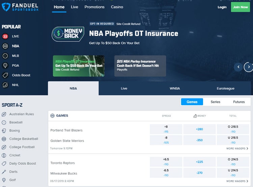Click the NHL hockey icon
Image resolution: width=253 pixels, height=187 pixels.
(5, 85)
